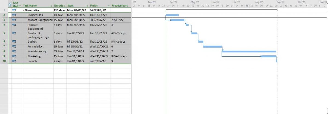Click Task Mode icon for Formulation row
328x114 pixels.
(14, 46)
